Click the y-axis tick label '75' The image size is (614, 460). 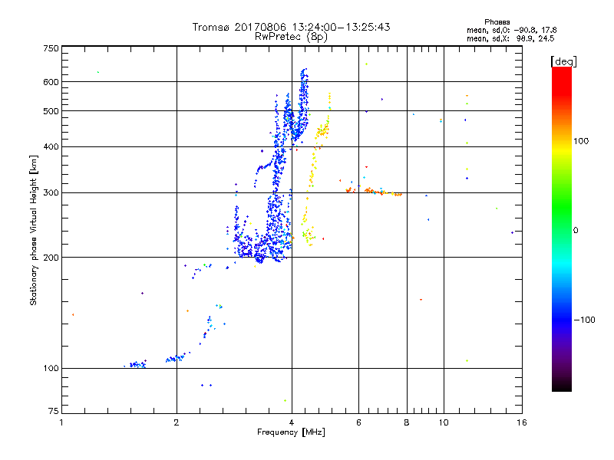54,411
